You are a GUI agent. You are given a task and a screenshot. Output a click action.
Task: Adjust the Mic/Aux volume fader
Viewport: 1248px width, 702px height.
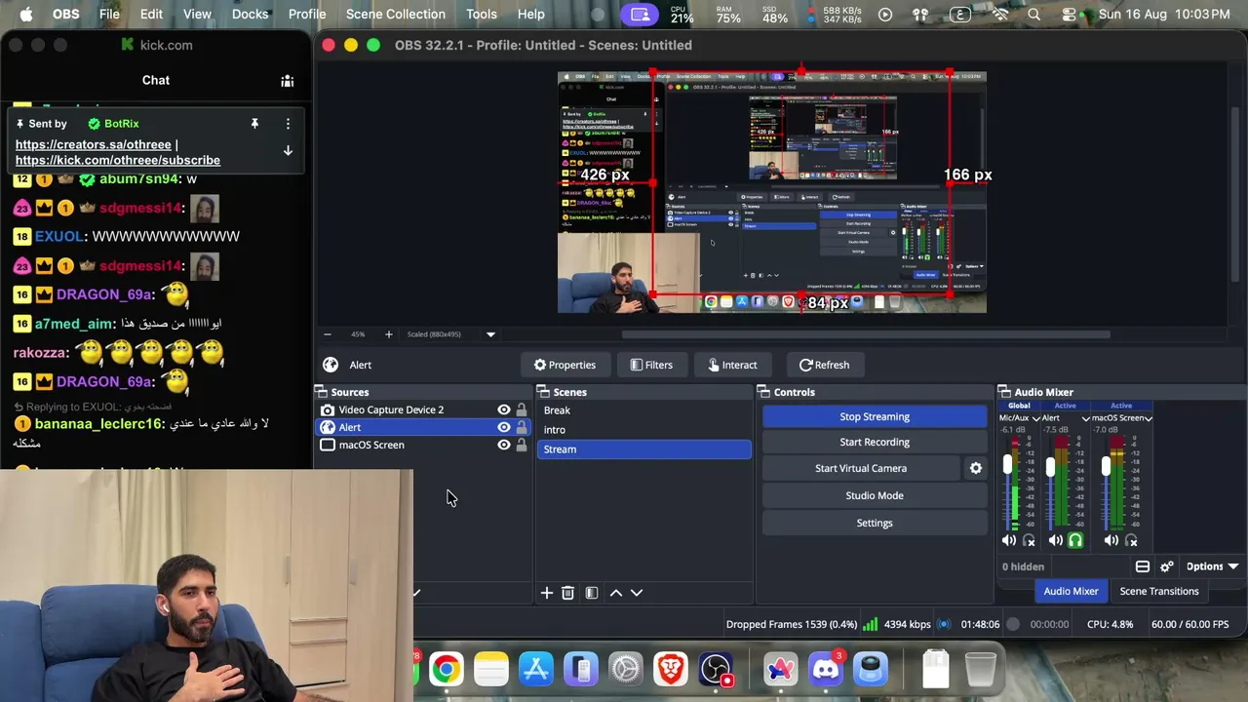[1007, 467]
